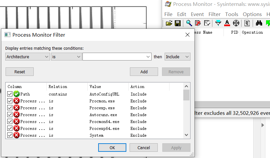
Task: Click the red exclude icon on the System row
Action: [17, 135]
